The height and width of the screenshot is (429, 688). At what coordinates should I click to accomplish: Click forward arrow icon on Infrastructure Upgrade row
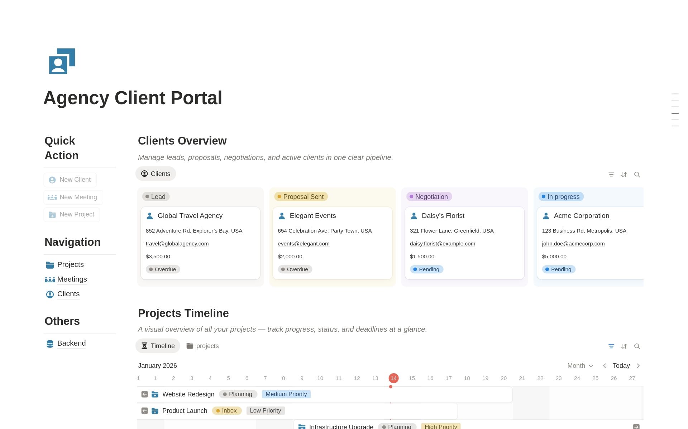coord(636,426)
